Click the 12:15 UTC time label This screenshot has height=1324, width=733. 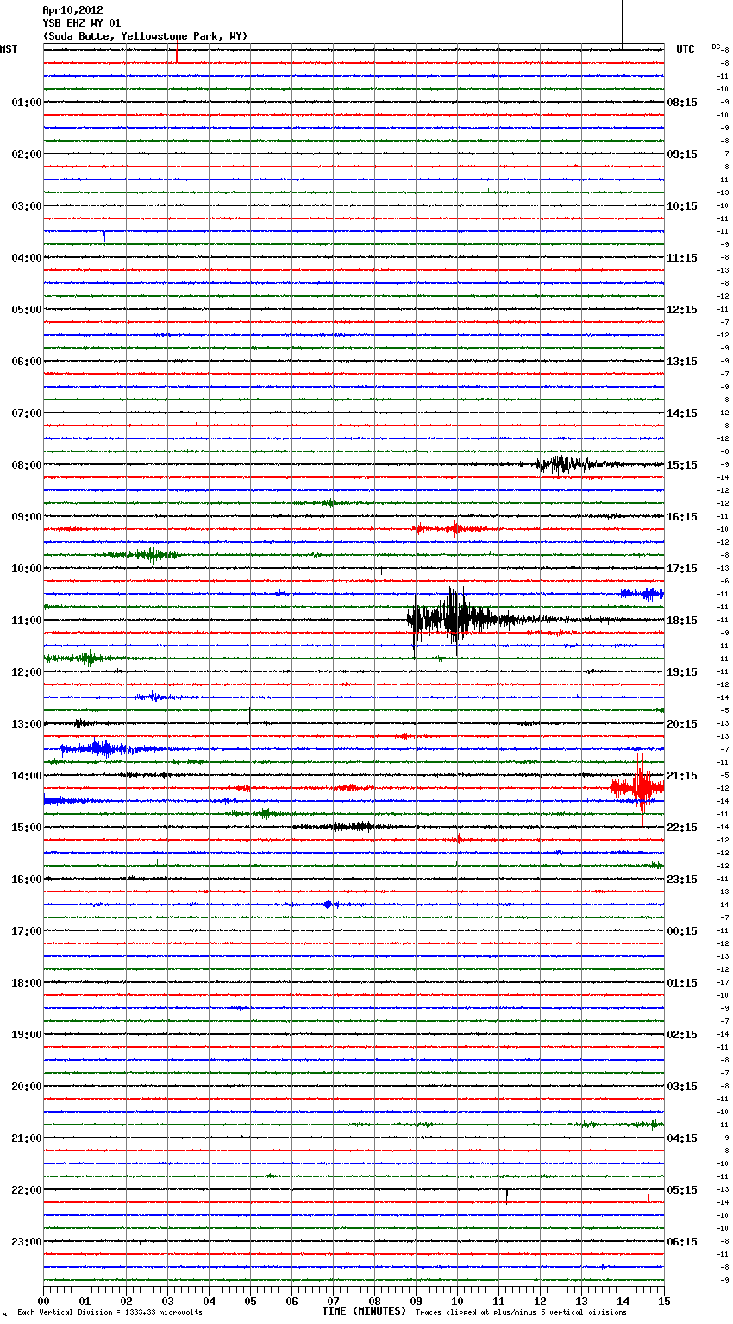(x=682, y=310)
